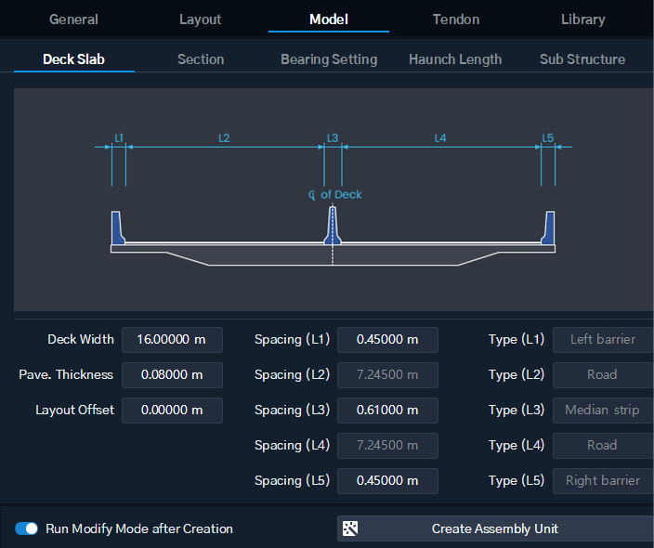
Task: Click the Spacing (L3) input field
Action: point(387,410)
